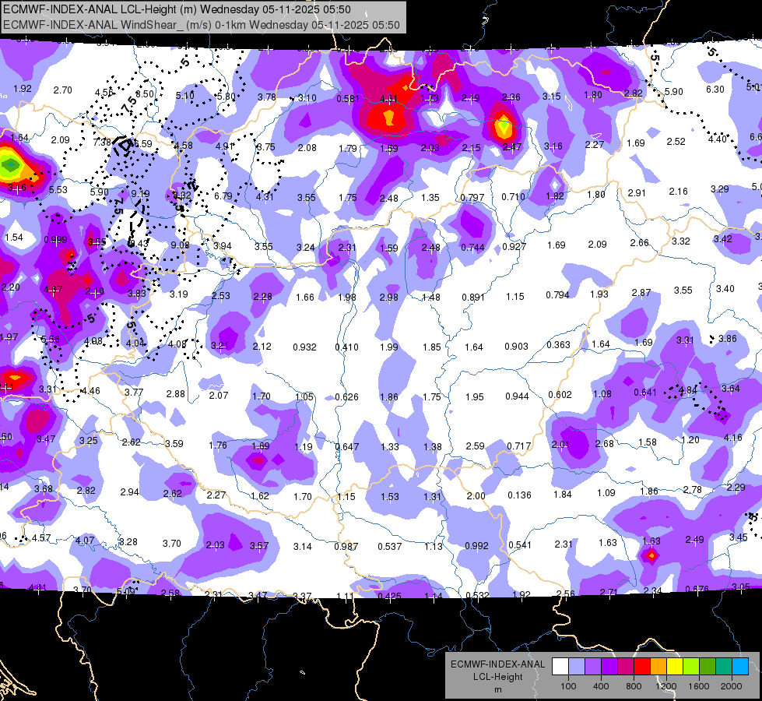Click the legend tick label 1200
The image size is (762, 701).
point(665,686)
